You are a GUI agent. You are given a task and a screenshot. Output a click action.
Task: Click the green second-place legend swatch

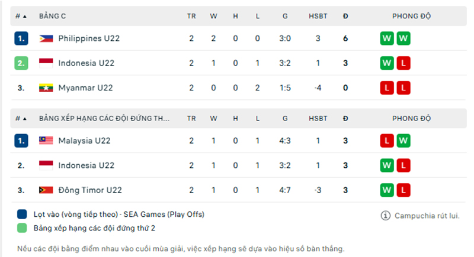pos(22,228)
